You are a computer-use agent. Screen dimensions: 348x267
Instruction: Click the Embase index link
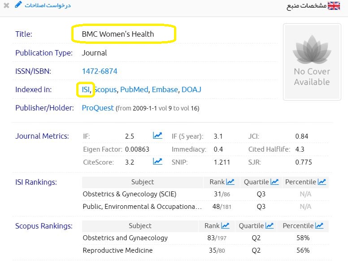pos(165,89)
